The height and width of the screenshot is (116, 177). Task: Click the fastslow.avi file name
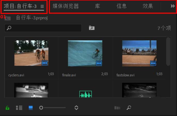125,75
